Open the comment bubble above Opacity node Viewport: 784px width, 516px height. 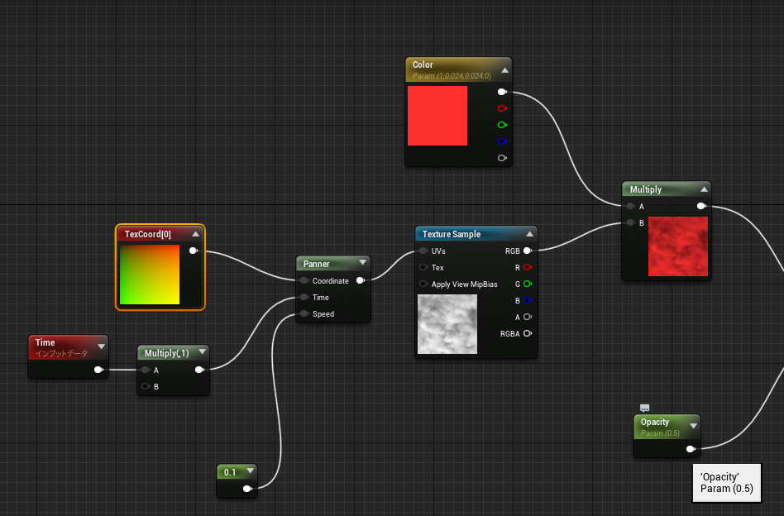[x=644, y=408]
